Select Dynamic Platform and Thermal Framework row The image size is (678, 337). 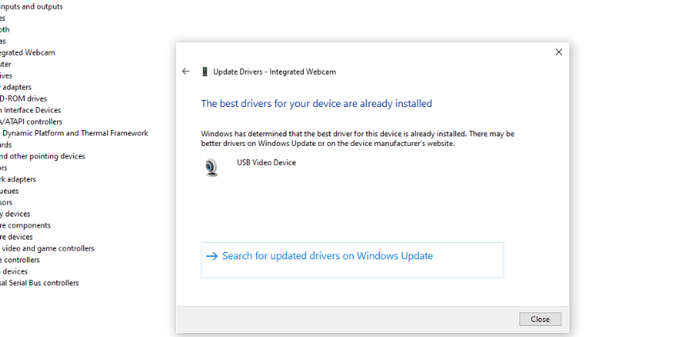tap(74, 132)
